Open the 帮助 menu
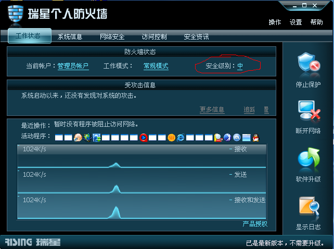This screenshot has height=249, width=334. pos(316,22)
